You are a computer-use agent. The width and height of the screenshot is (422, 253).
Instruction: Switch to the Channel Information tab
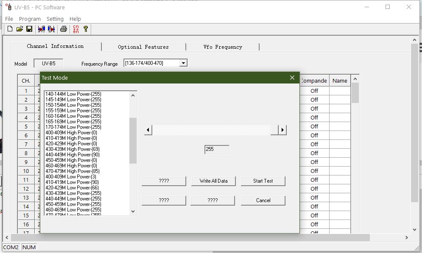tap(55, 46)
